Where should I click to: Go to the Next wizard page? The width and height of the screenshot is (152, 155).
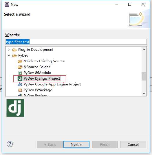[76, 145]
